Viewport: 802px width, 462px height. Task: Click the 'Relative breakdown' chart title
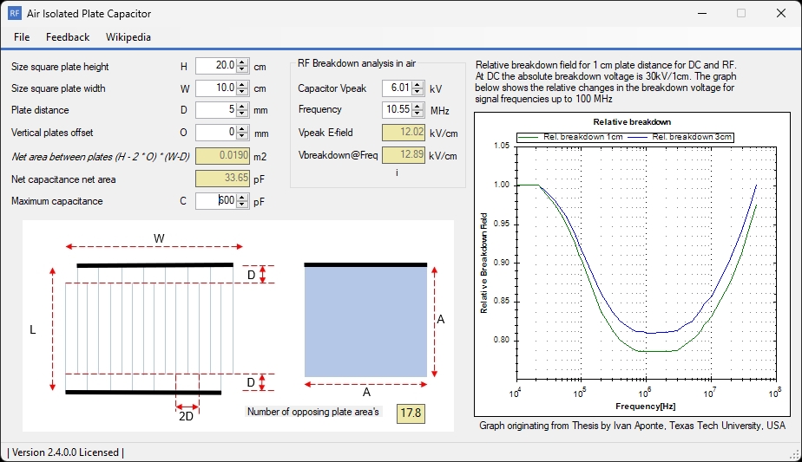pyautogui.click(x=632, y=122)
